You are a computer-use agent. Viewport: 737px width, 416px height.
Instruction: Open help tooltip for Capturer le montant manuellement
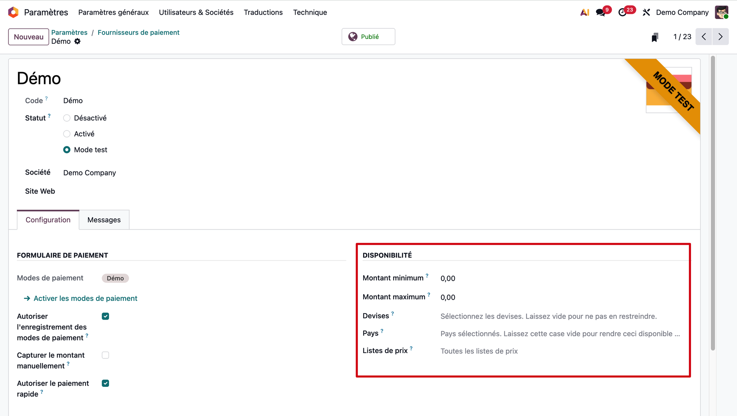[68, 363]
